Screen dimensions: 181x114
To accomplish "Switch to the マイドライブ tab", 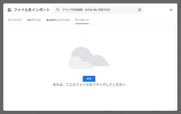I will 14,20.
